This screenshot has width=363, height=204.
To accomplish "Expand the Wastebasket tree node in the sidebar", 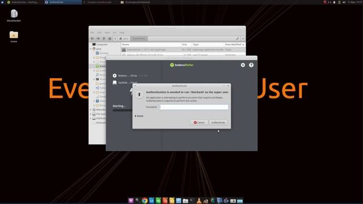I will coord(91,109).
